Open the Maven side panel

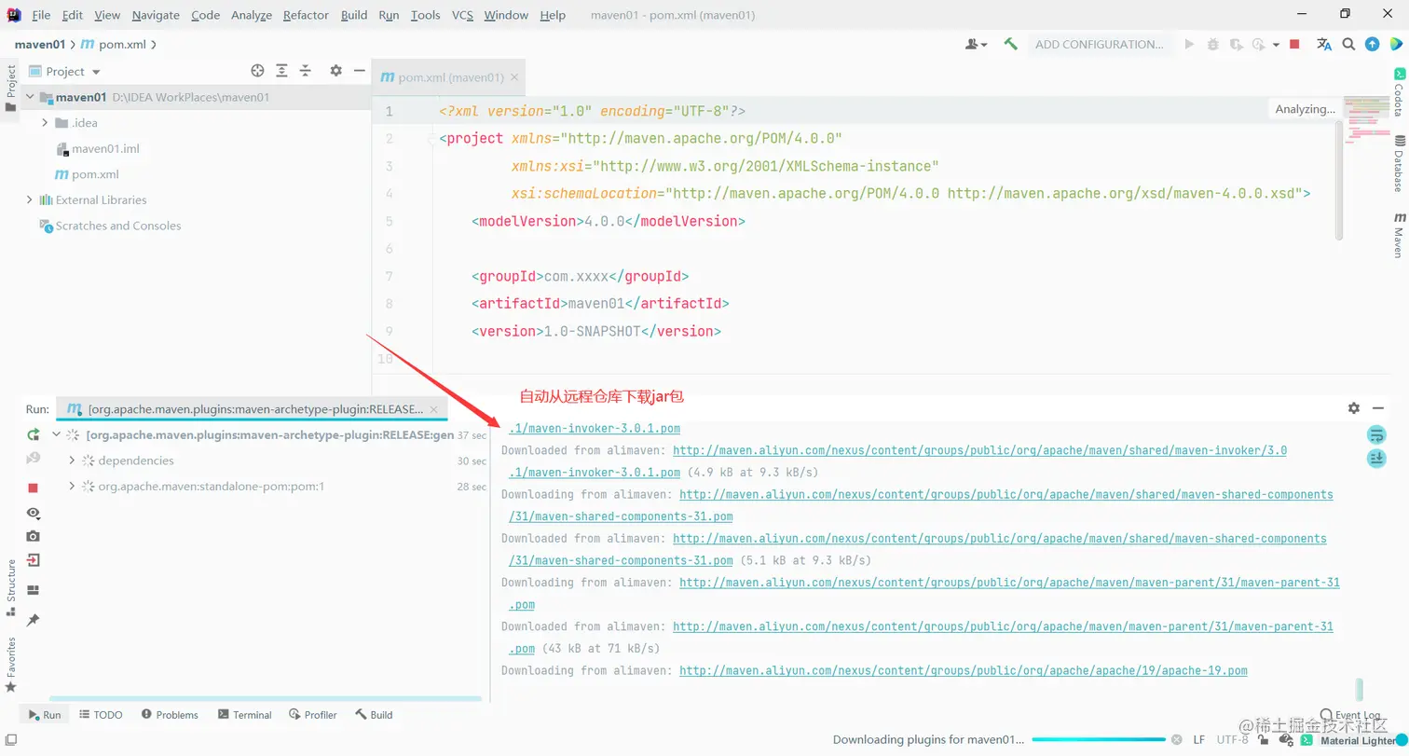point(1399,235)
